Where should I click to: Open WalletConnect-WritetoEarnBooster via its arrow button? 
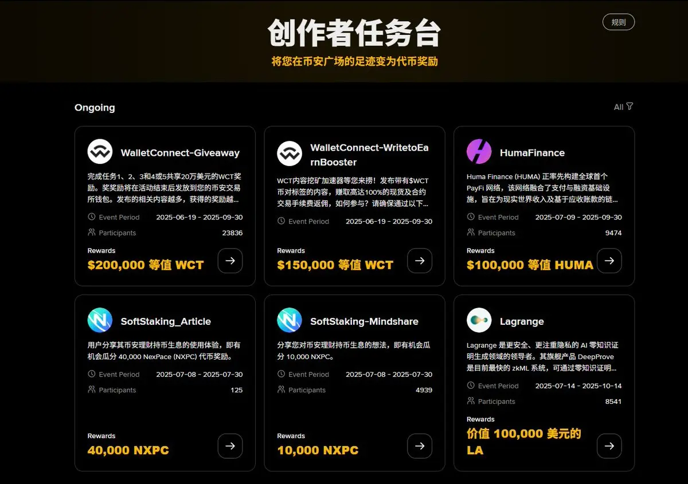pyautogui.click(x=420, y=261)
